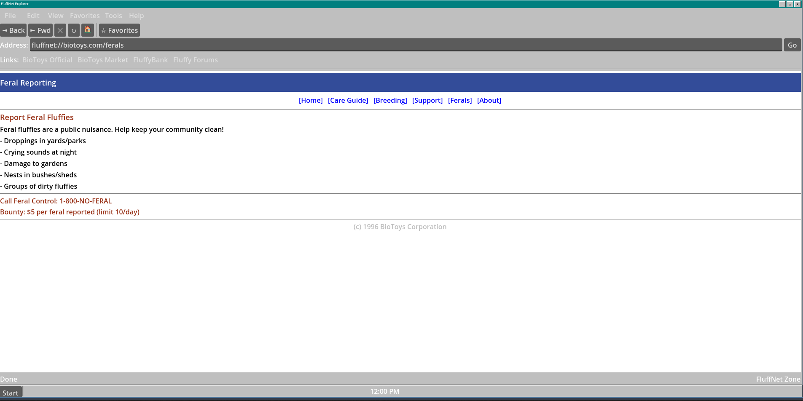803x401 pixels.
Task: Click the address bar URL field
Action: (406, 45)
